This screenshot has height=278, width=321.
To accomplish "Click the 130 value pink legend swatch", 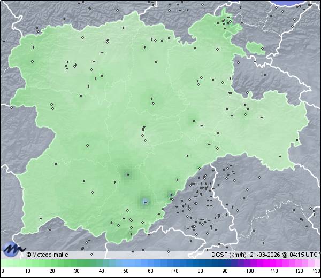I will [x=317, y=264].
